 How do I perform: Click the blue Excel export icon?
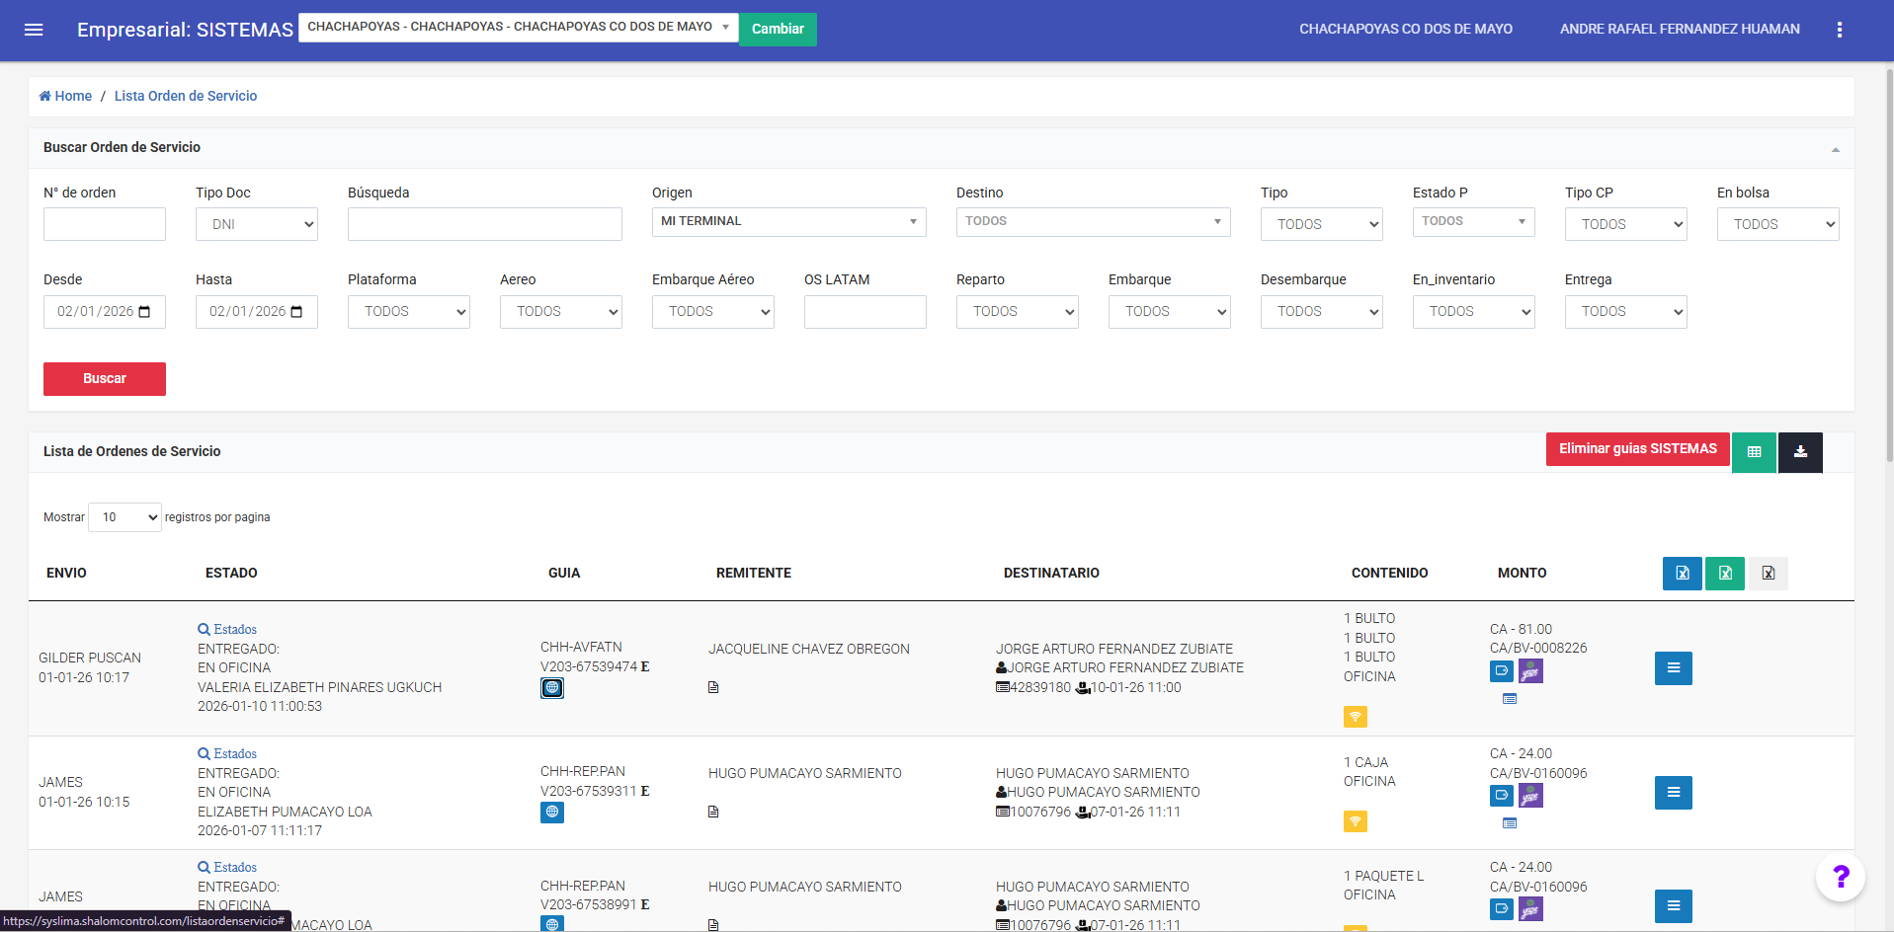coord(1682,574)
